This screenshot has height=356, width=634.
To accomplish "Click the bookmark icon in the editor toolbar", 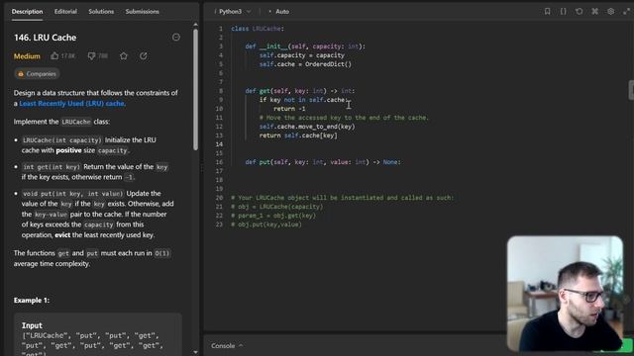I will pos(547,11).
